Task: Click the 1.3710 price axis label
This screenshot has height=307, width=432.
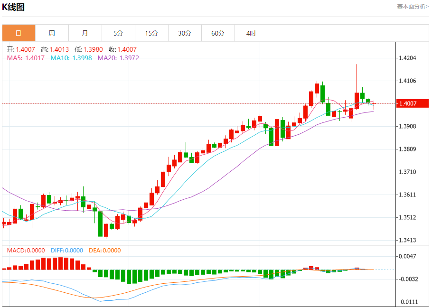Action: pyautogui.click(x=407, y=172)
